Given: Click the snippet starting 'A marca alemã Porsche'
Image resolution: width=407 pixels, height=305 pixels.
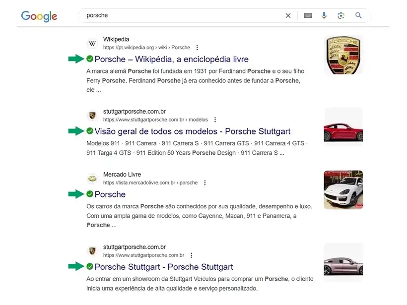Looking at the screenshot, I should pos(196,80).
